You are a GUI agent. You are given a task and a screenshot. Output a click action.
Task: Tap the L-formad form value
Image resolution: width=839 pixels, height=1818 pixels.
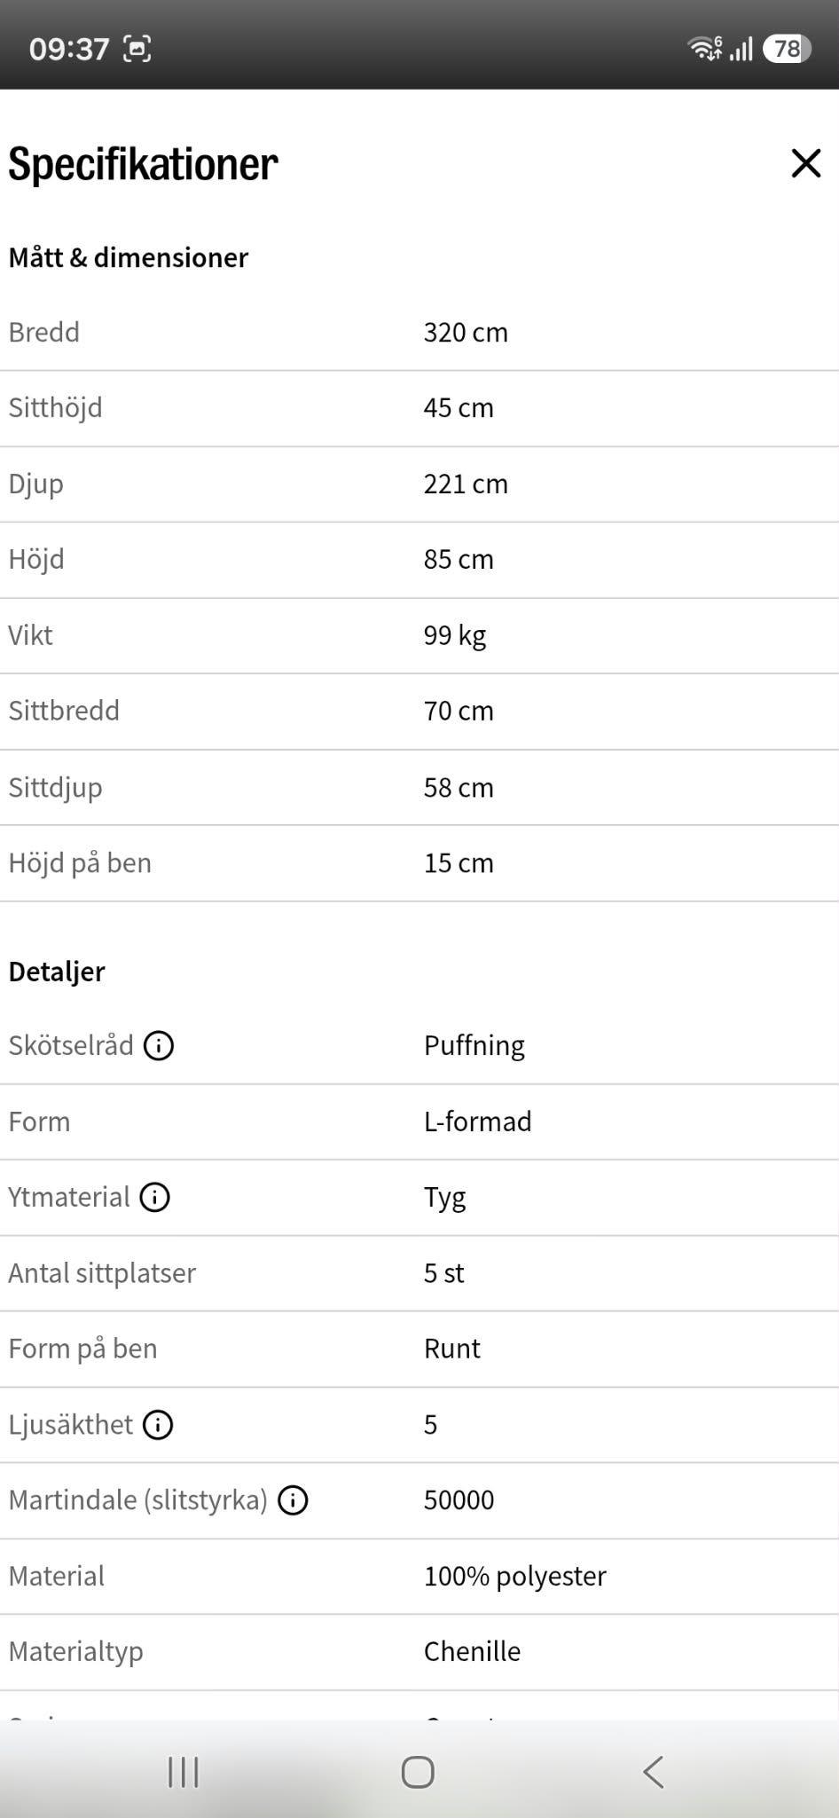478,1121
